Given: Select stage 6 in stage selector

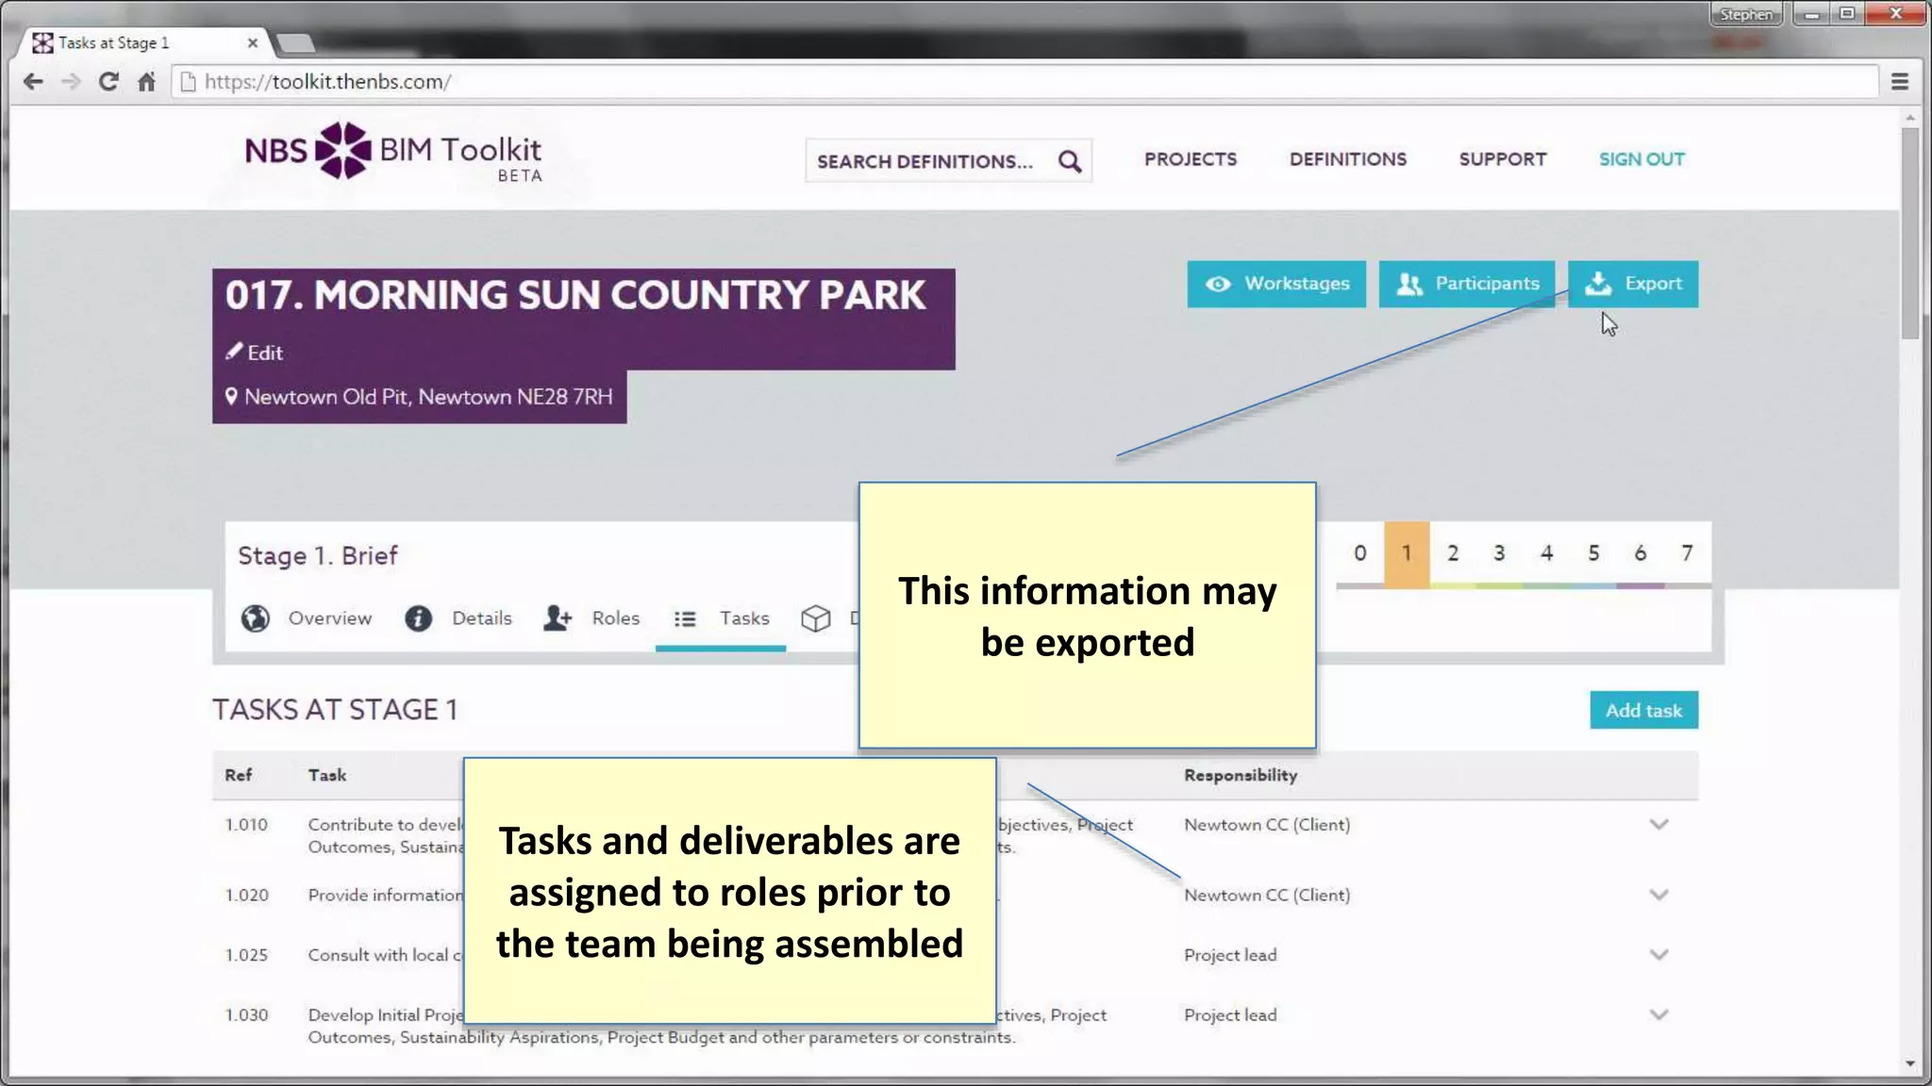Looking at the screenshot, I should point(1641,553).
